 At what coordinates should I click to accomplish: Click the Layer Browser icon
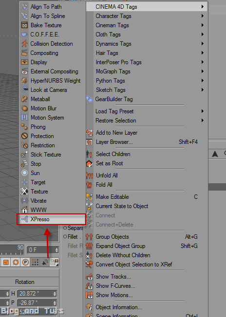[89, 142]
